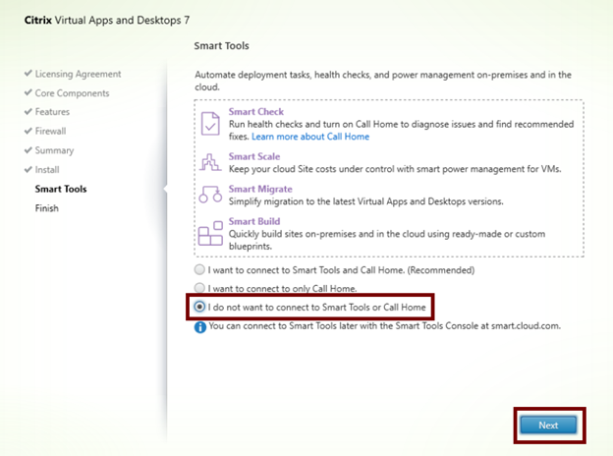Click the Next button
This screenshot has height=456, width=613.
[x=548, y=426]
